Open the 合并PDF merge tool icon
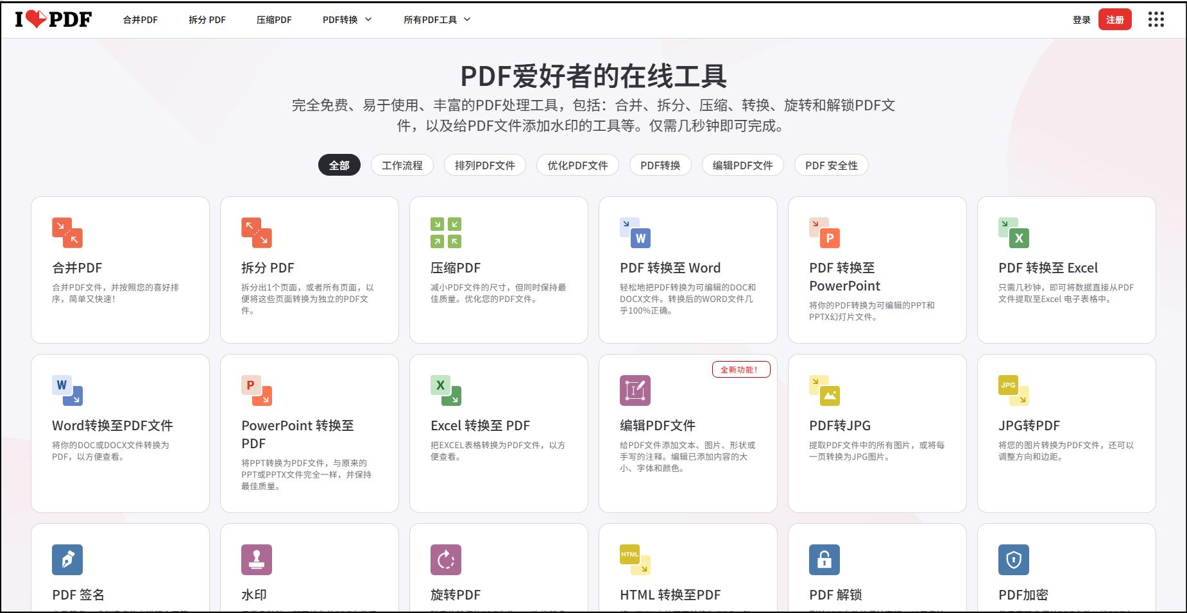 (67, 233)
